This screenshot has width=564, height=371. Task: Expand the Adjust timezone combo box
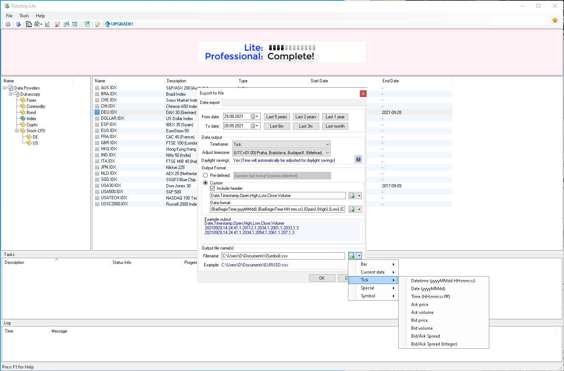coord(327,153)
